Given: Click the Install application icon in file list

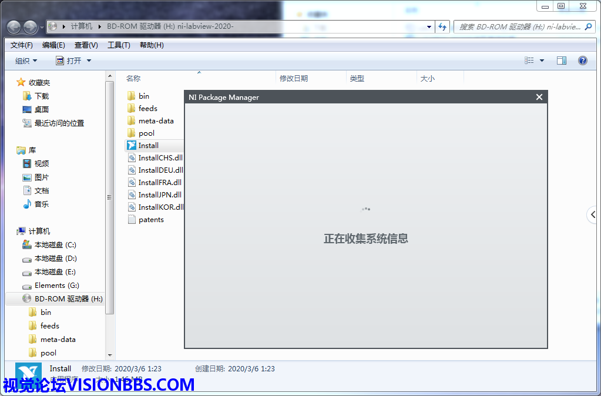Looking at the screenshot, I should [x=132, y=146].
